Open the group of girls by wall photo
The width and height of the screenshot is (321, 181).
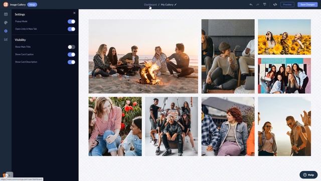(x=284, y=76)
